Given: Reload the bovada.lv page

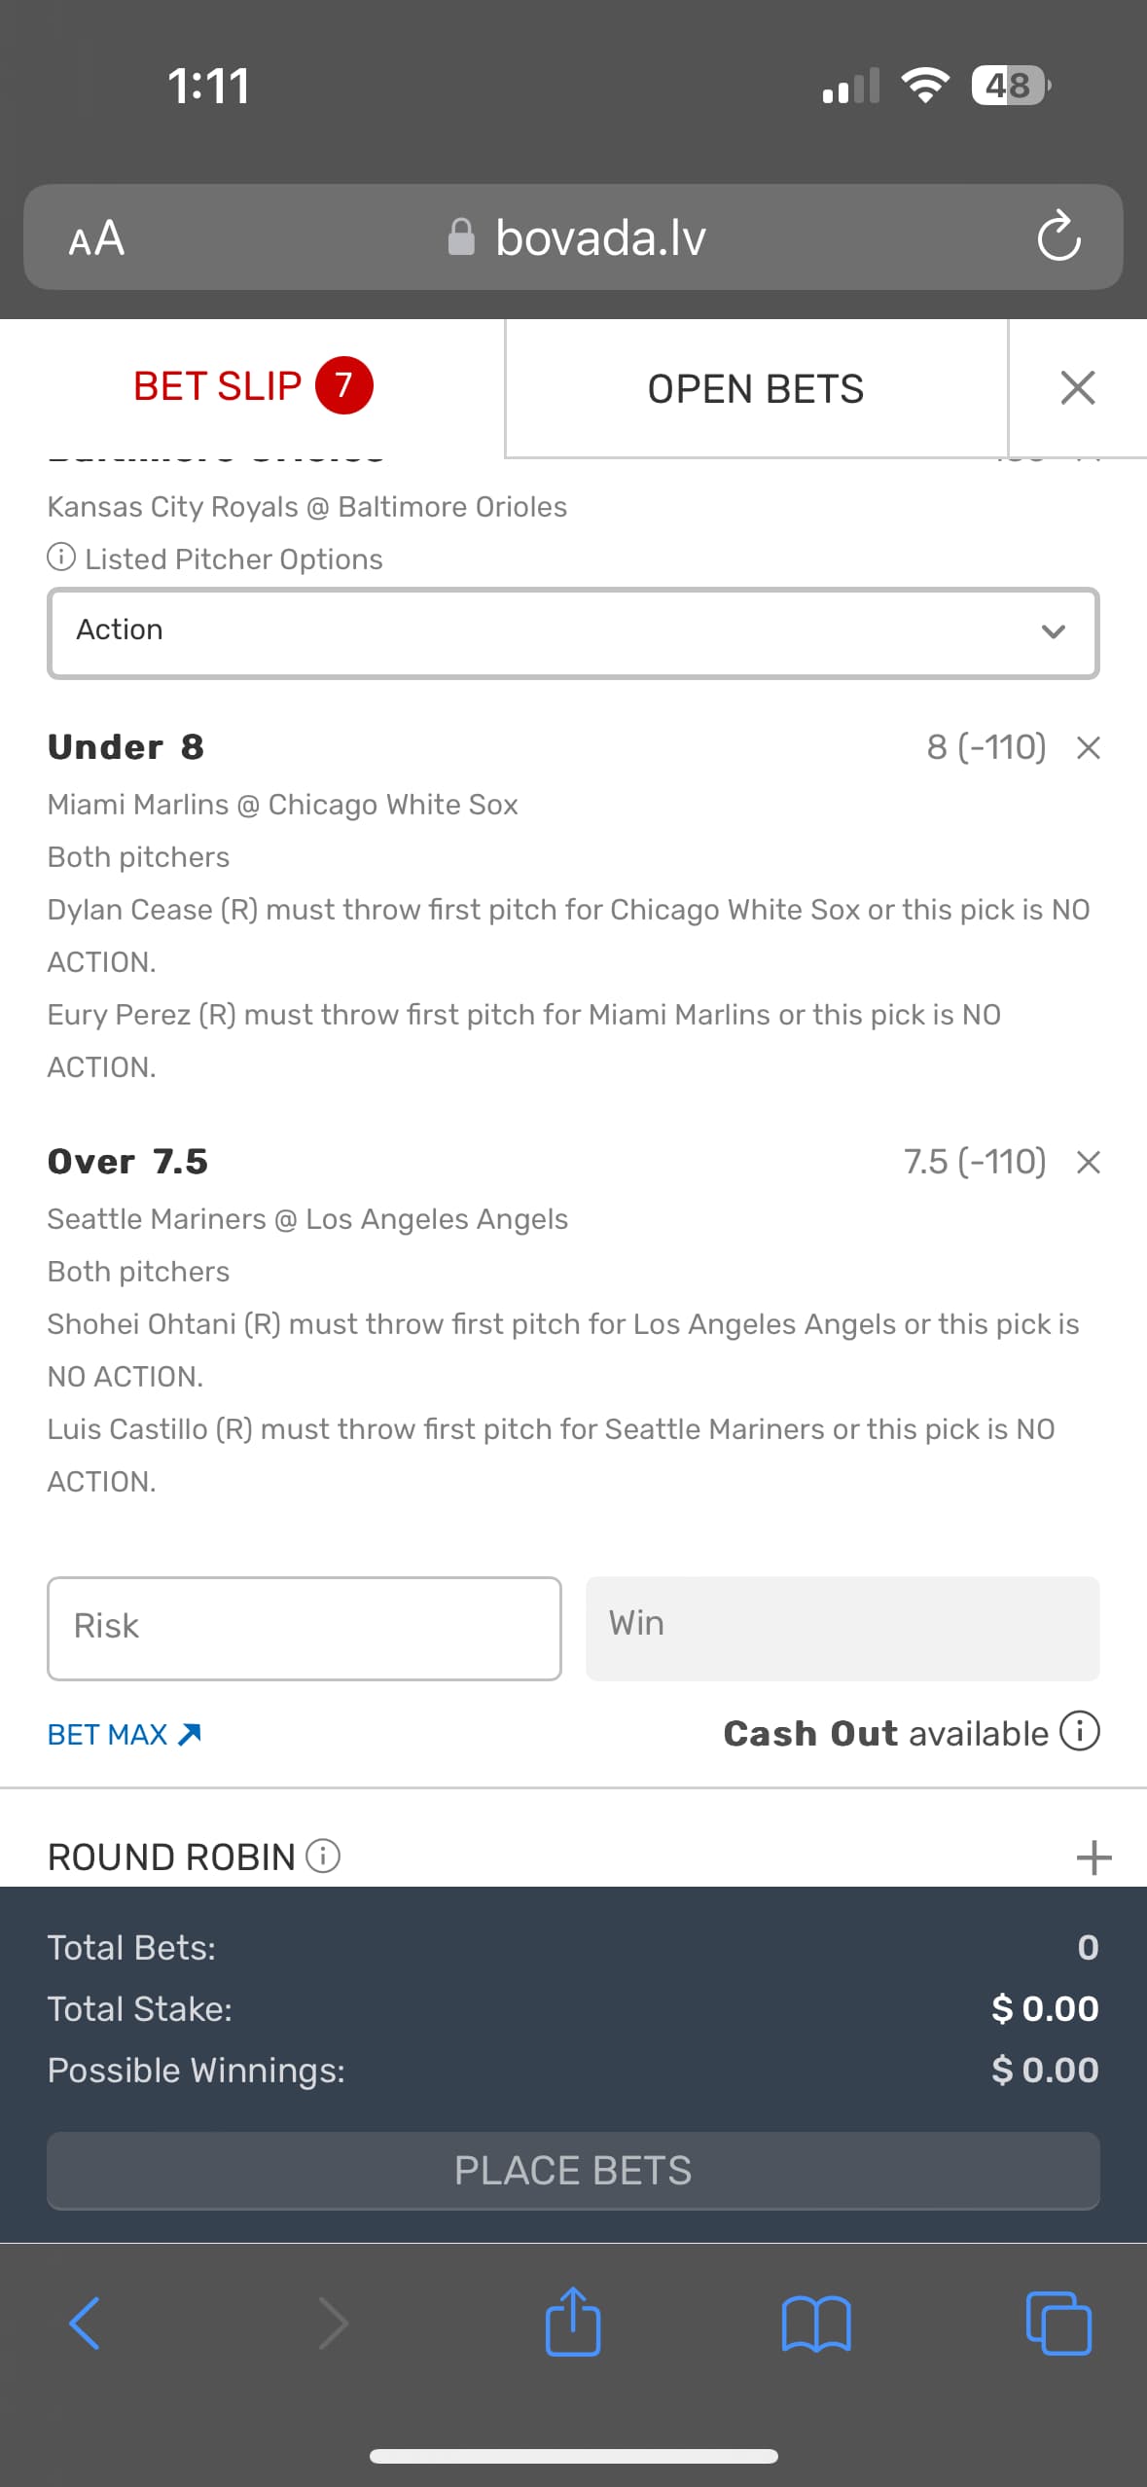Looking at the screenshot, I should click(1057, 237).
